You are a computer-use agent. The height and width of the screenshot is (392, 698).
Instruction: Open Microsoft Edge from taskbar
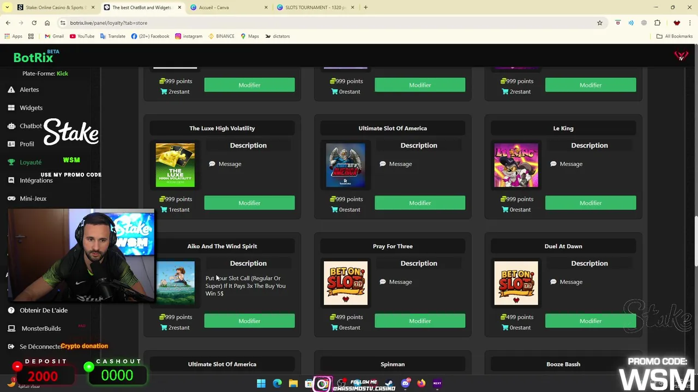[x=277, y=383]
